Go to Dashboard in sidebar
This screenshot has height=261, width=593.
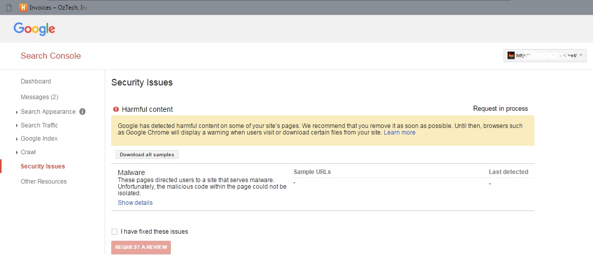click(x=35, y=81)
